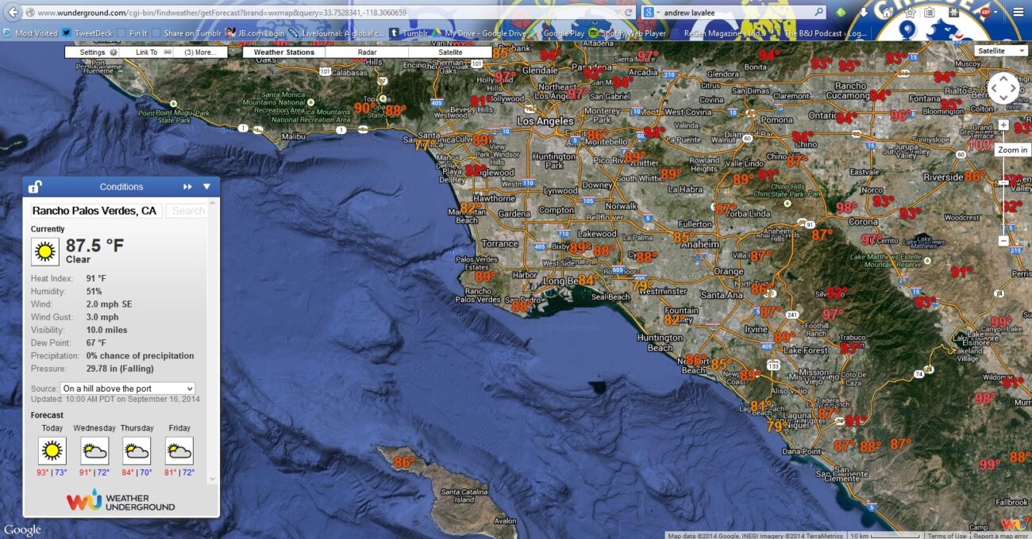Click the Weather Underground logo in panel
The width and height of the screenshot is (1032, 539).
[x=121, y=500]
